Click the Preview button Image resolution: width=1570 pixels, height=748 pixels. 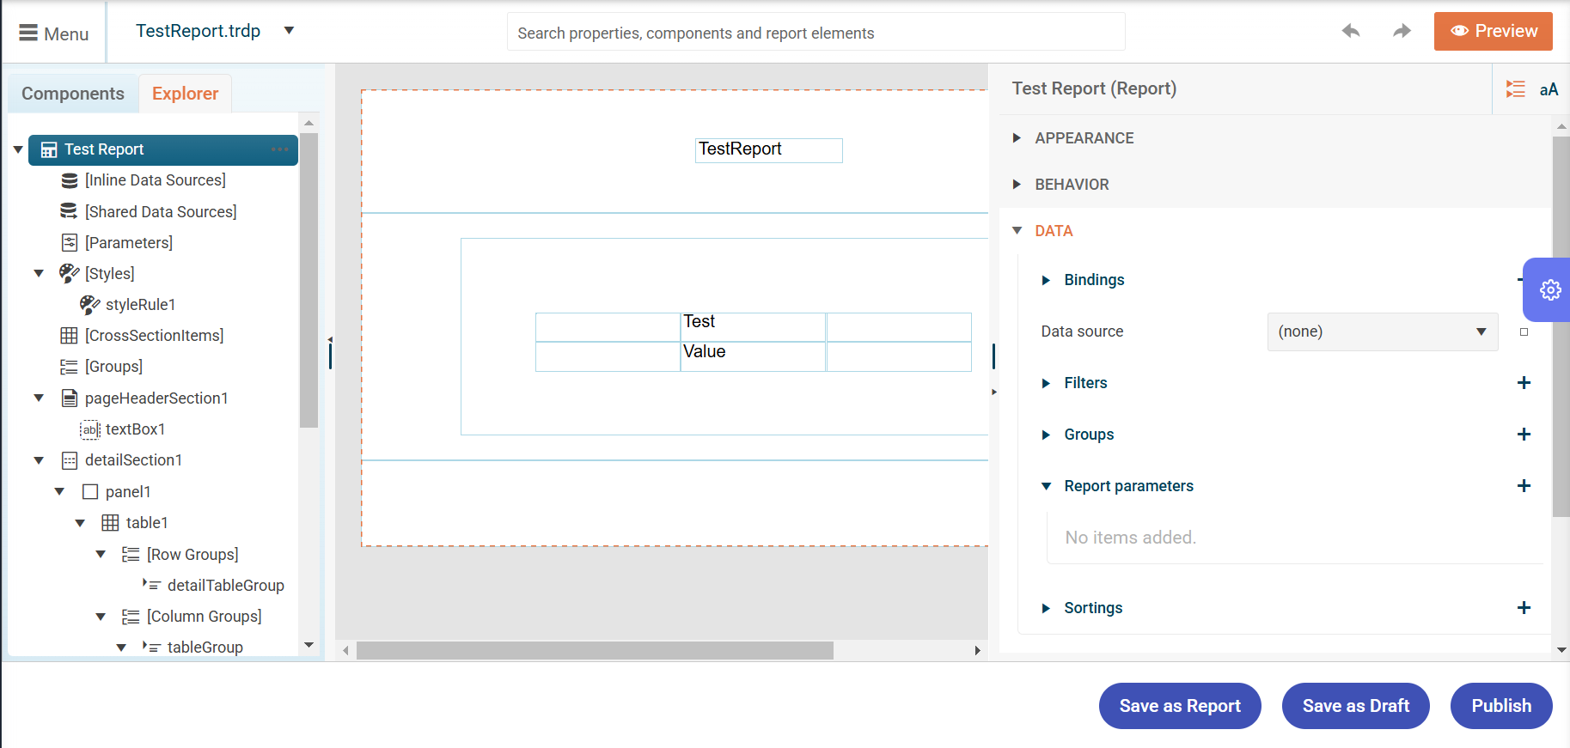(1493, 32)
